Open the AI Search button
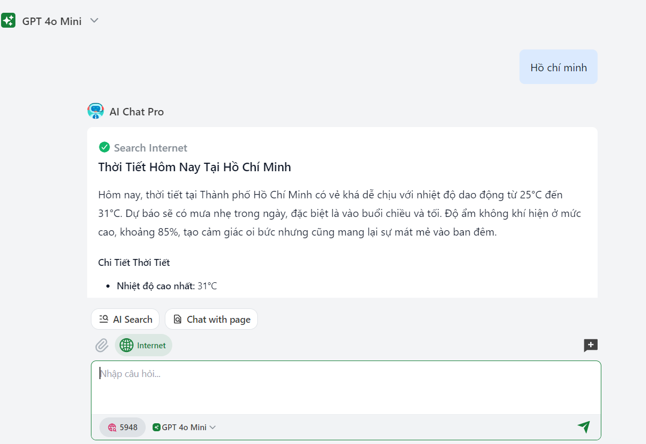This screenshot has height=444, width=646. pos(125,320)
